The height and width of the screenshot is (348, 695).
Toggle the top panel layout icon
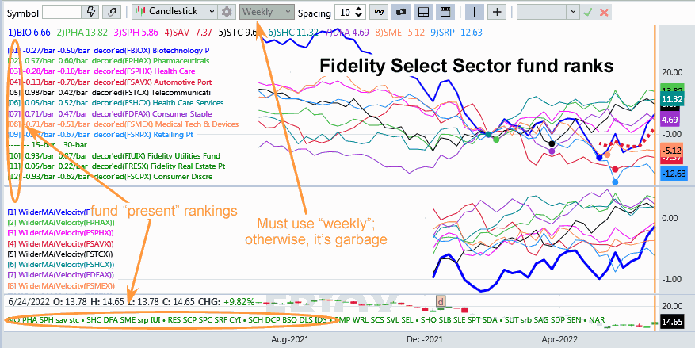pos(445,12)
